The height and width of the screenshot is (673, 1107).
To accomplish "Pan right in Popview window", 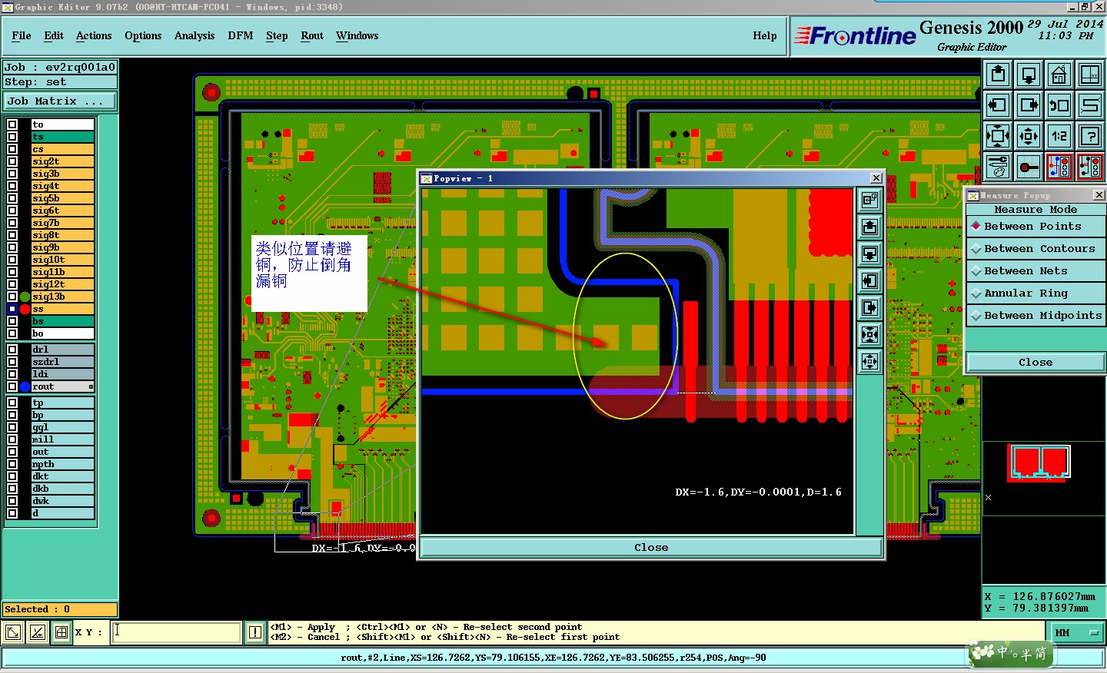I will (x=869, y=308).
